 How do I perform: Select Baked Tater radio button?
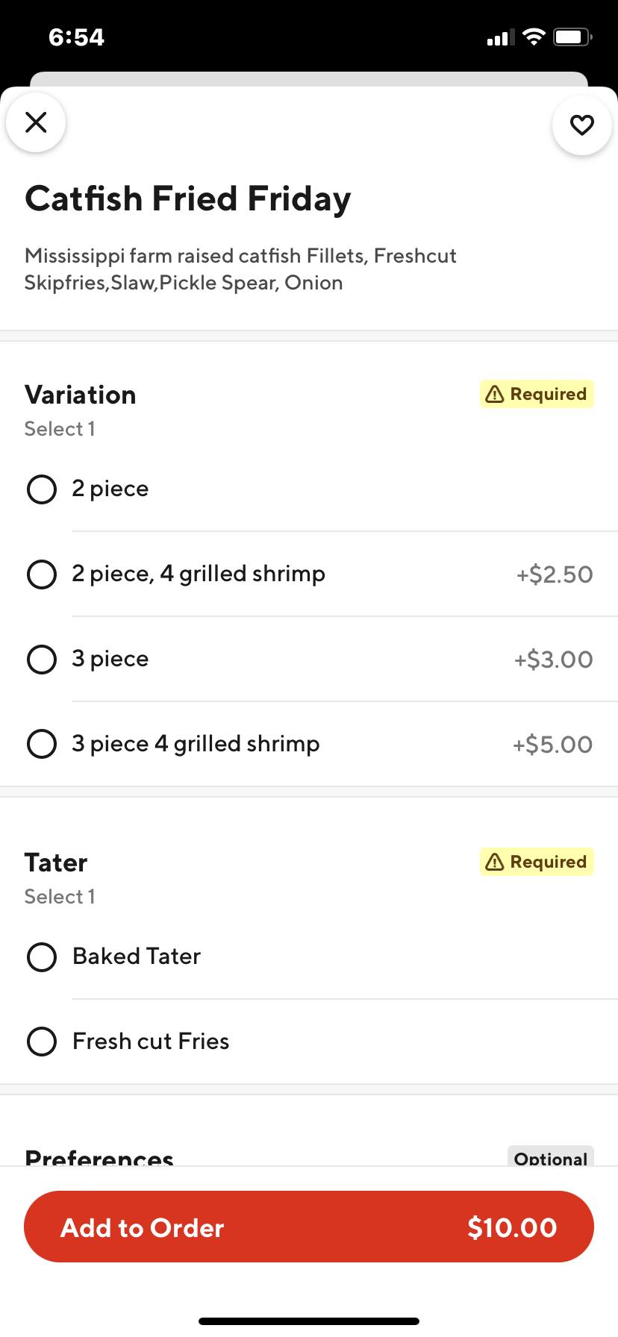42,956
